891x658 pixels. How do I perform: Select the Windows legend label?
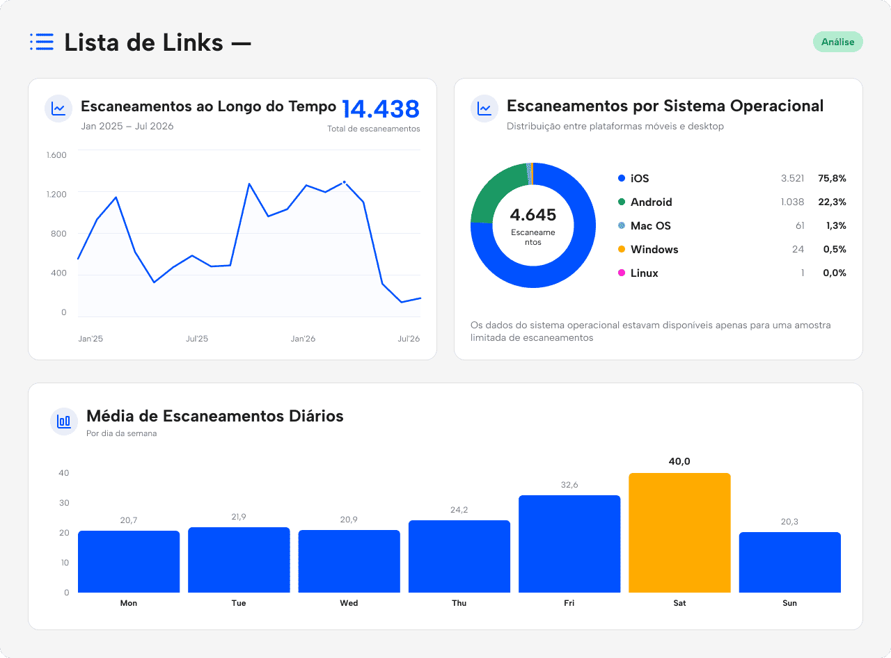pyautogui.click(x=654, y=250)
